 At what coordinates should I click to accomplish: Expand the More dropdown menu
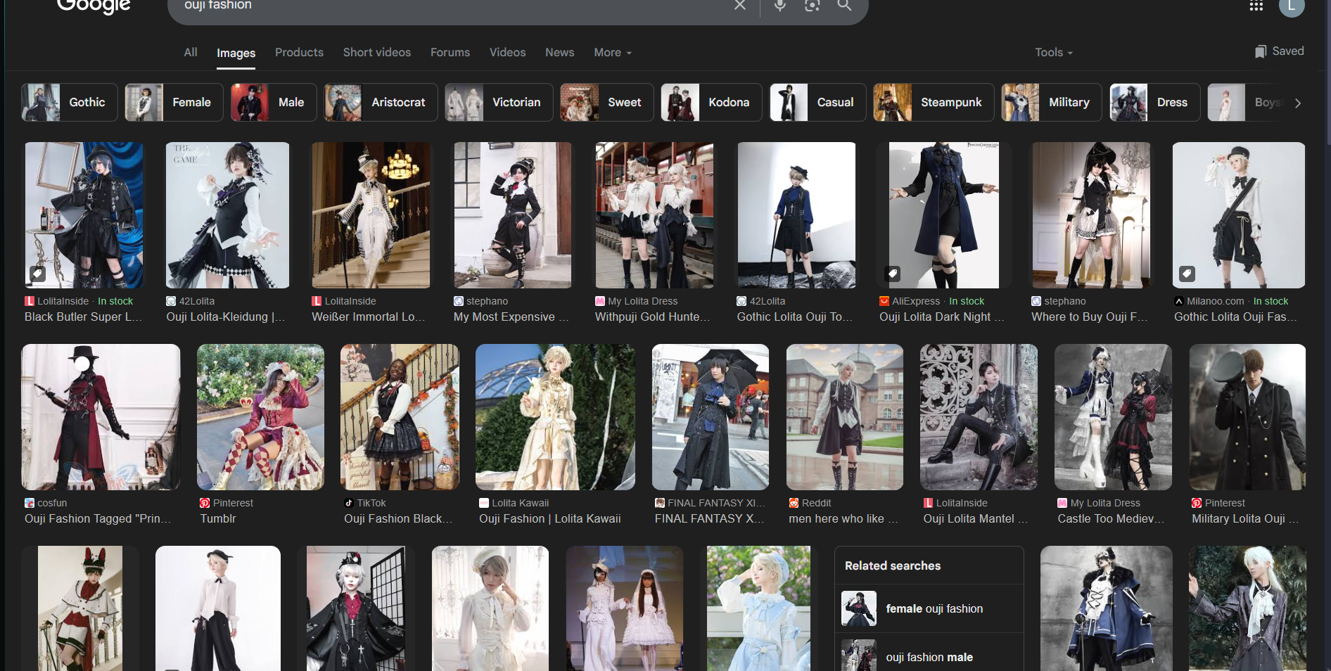click(x=613, y=52)
